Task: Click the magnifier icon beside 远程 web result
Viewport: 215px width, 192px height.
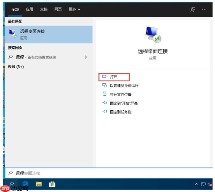Action: [x=10, y=57]
